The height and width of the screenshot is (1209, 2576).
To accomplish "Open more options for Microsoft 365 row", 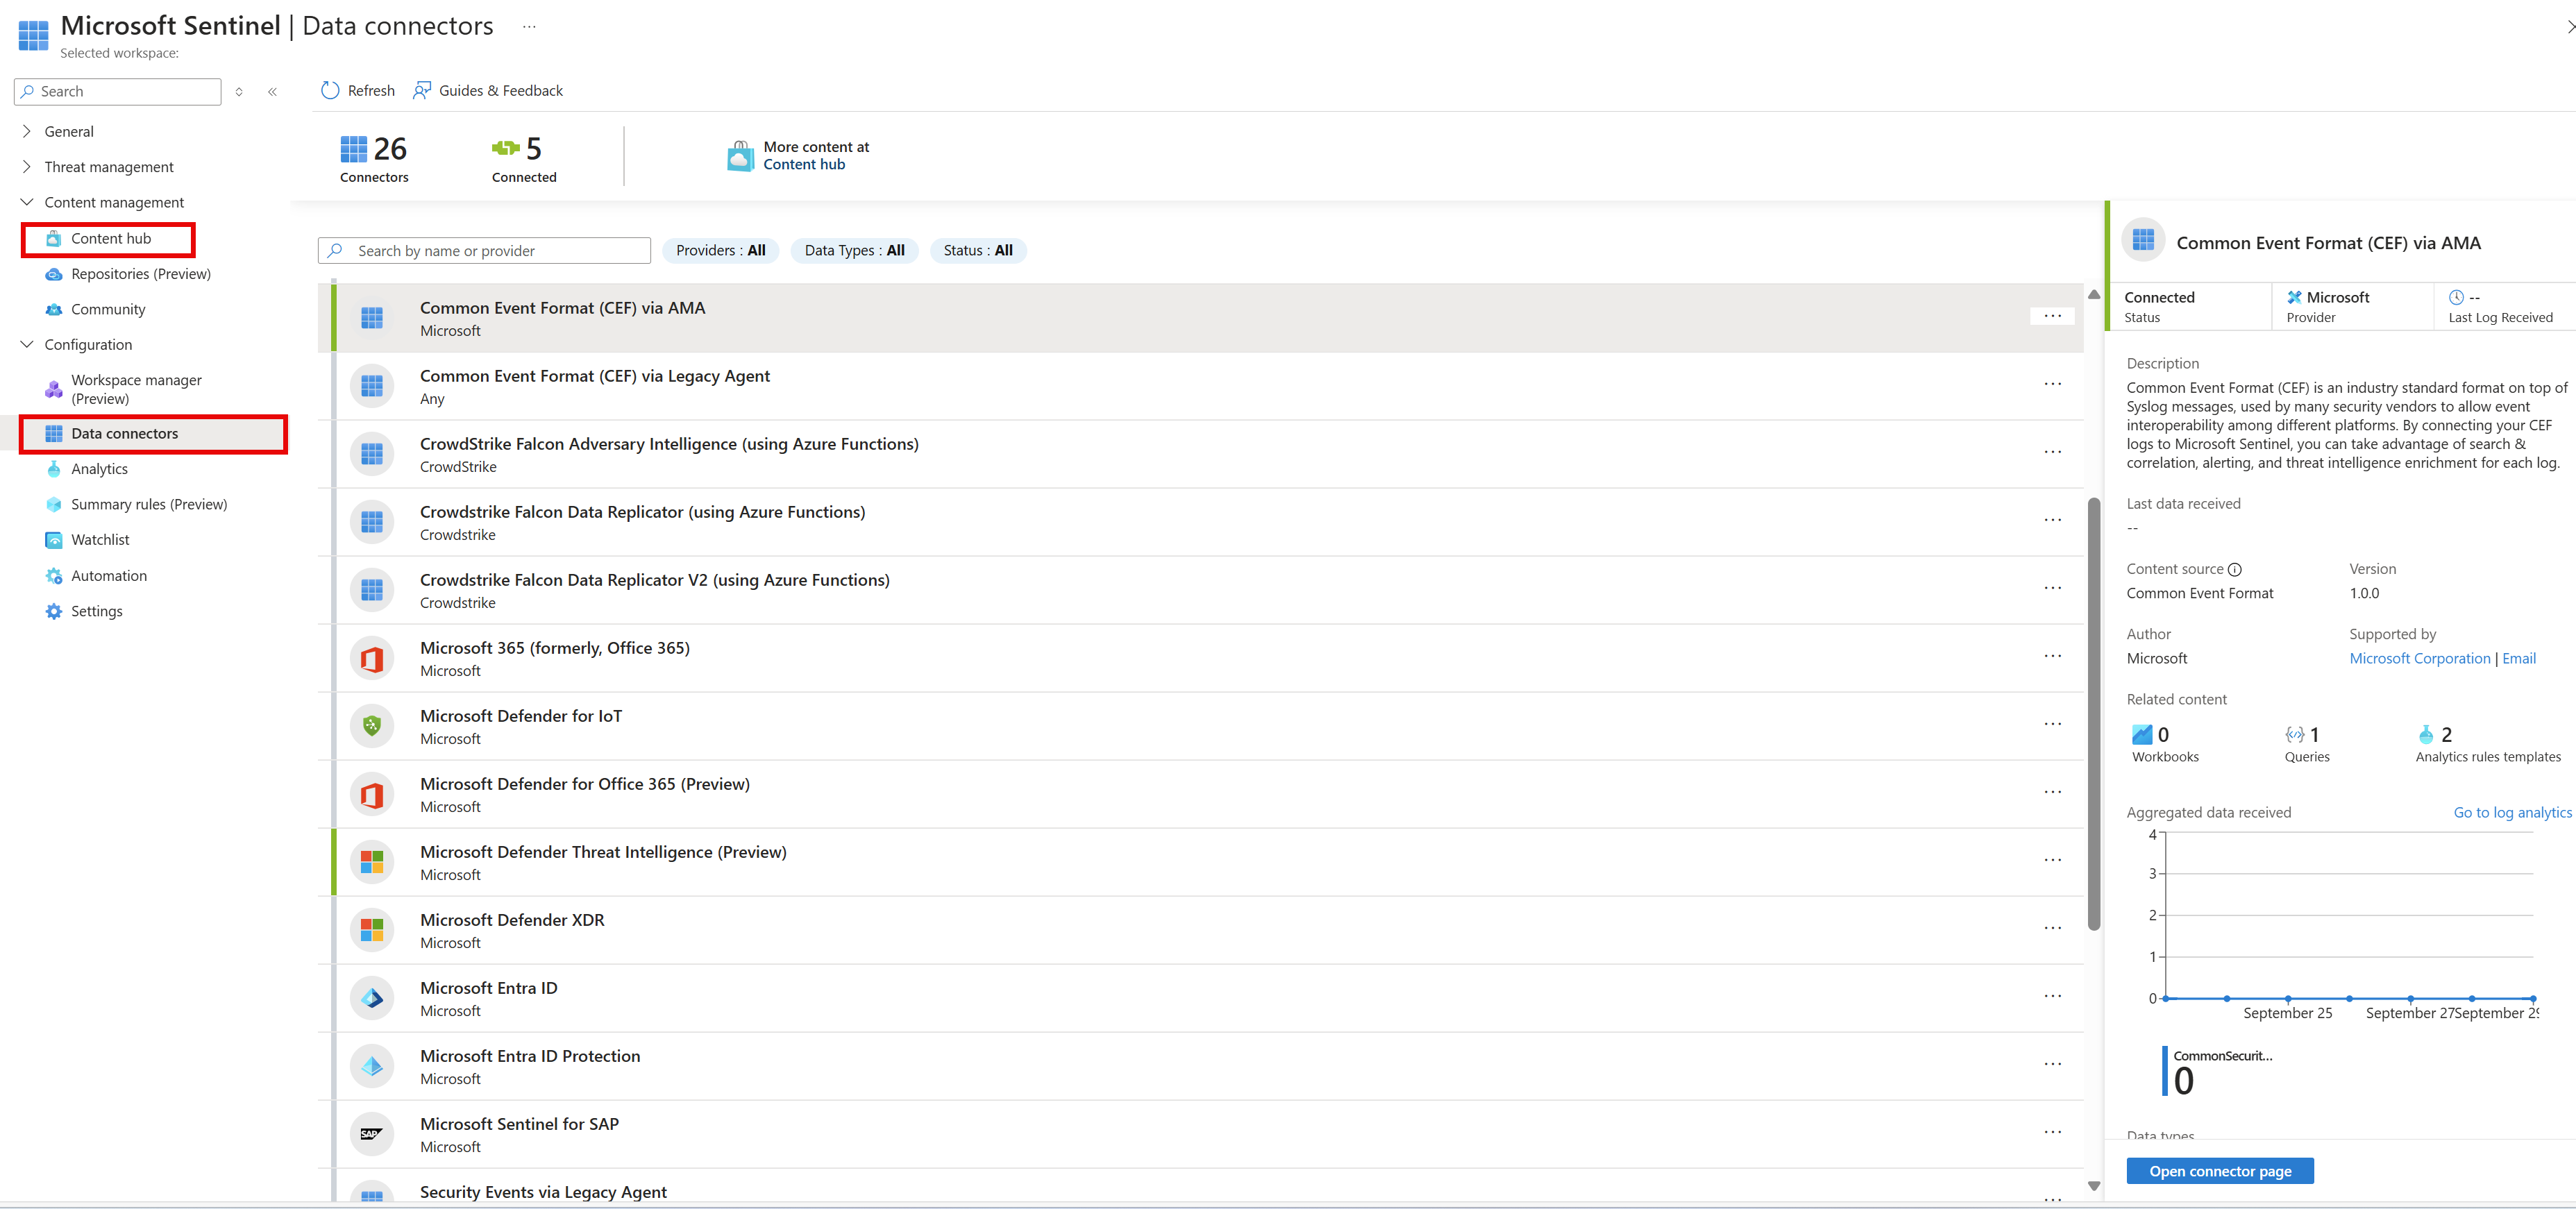I will (2052, 656).
